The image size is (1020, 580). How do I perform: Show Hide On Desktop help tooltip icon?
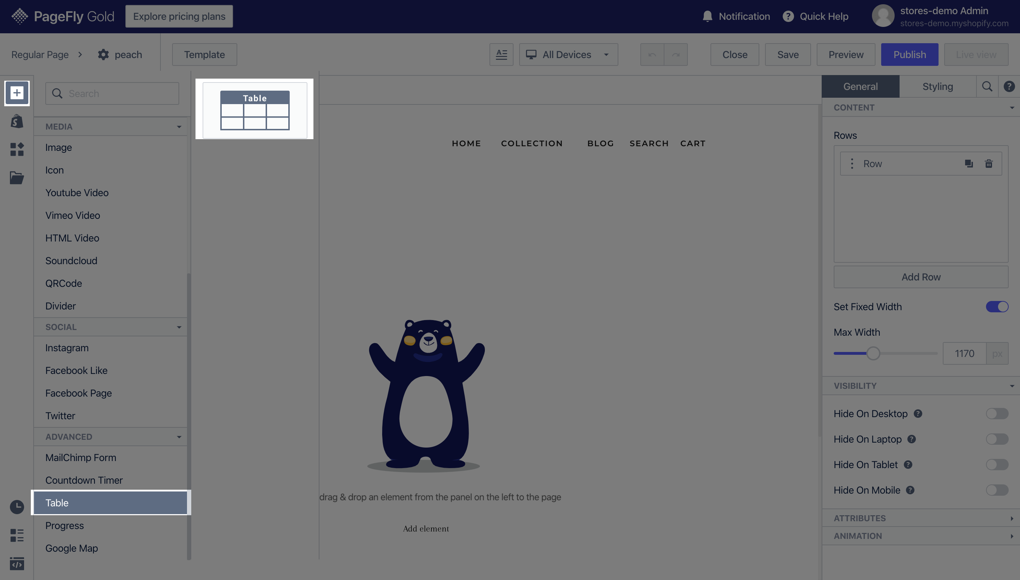918,414
